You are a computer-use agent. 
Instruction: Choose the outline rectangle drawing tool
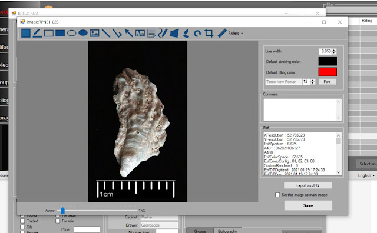pyautogui.click(x=48, y=33)
